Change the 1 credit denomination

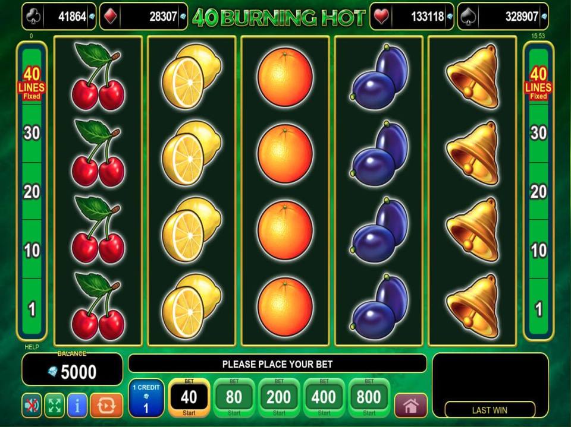146,398
